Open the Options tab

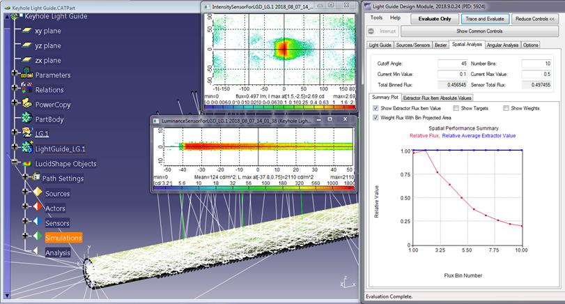[x=530, y=45]
